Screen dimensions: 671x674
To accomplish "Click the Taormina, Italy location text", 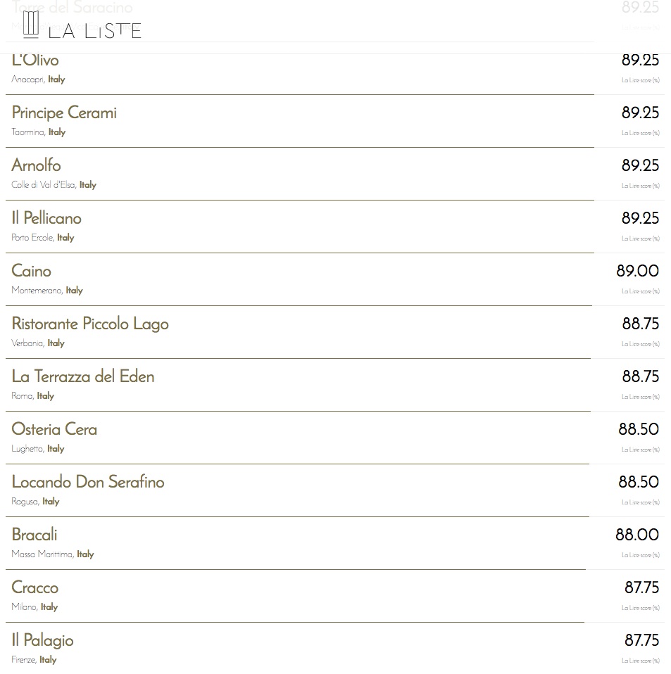I will click(x=39, y=132).
